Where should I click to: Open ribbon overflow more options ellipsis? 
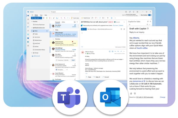pyautogui.click(x=115, y=18)
